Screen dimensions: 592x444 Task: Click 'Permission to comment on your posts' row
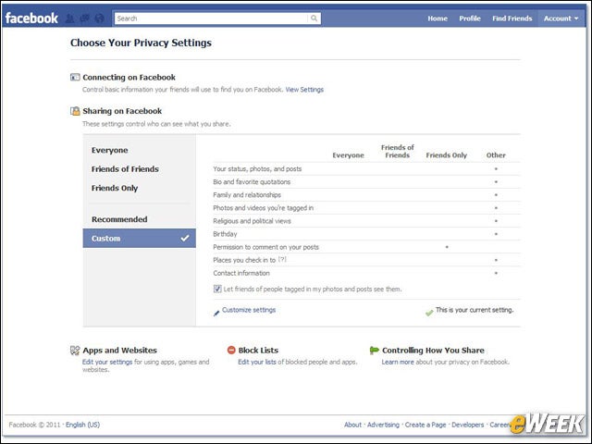366,247
